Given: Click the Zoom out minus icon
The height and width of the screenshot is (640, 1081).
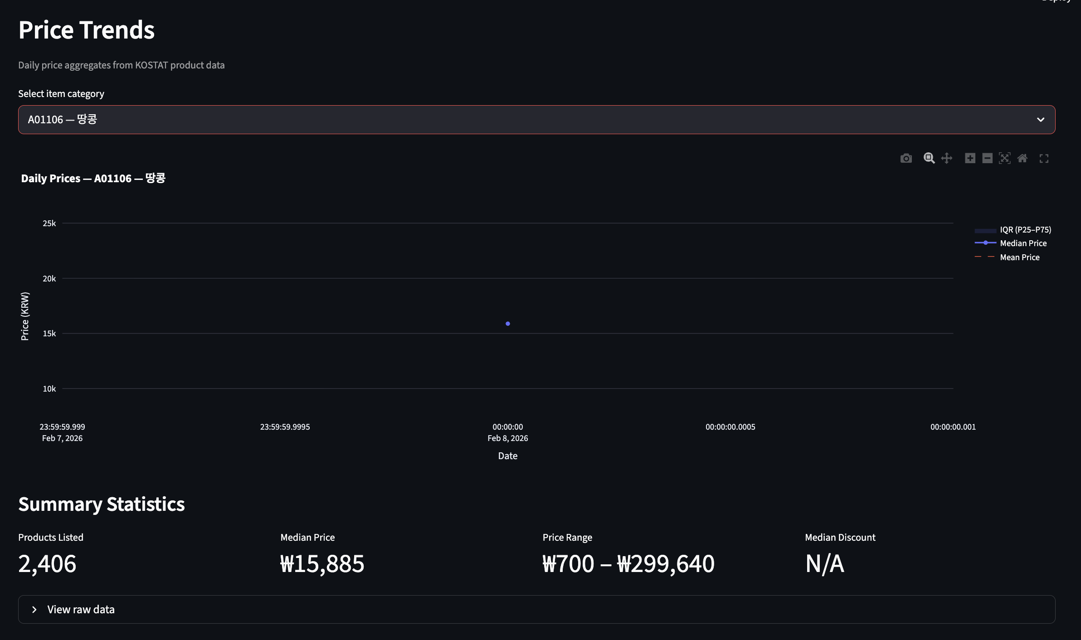Looking at the screenshot, I should coord(987,158).
